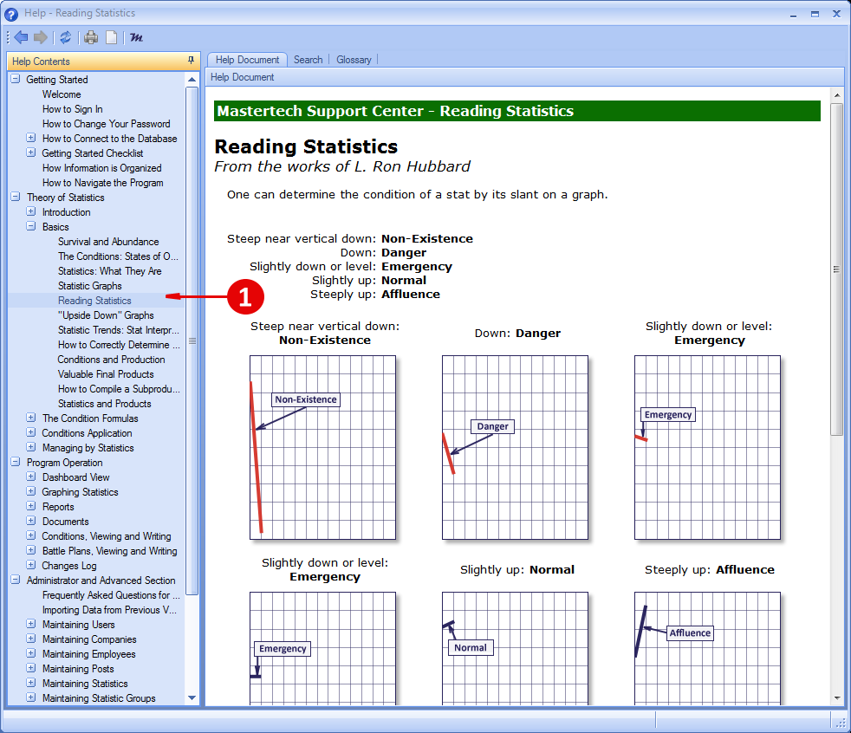Image resolution: width=851 pixels, height=733 pixels.
Task: Open the Valuable Final Products topic
Action: (x=106, y=373)
